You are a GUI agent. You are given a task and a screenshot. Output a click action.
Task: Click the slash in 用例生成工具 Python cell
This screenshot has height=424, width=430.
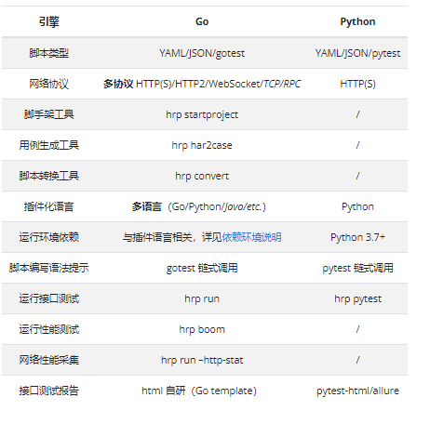(x=357, y=145)
